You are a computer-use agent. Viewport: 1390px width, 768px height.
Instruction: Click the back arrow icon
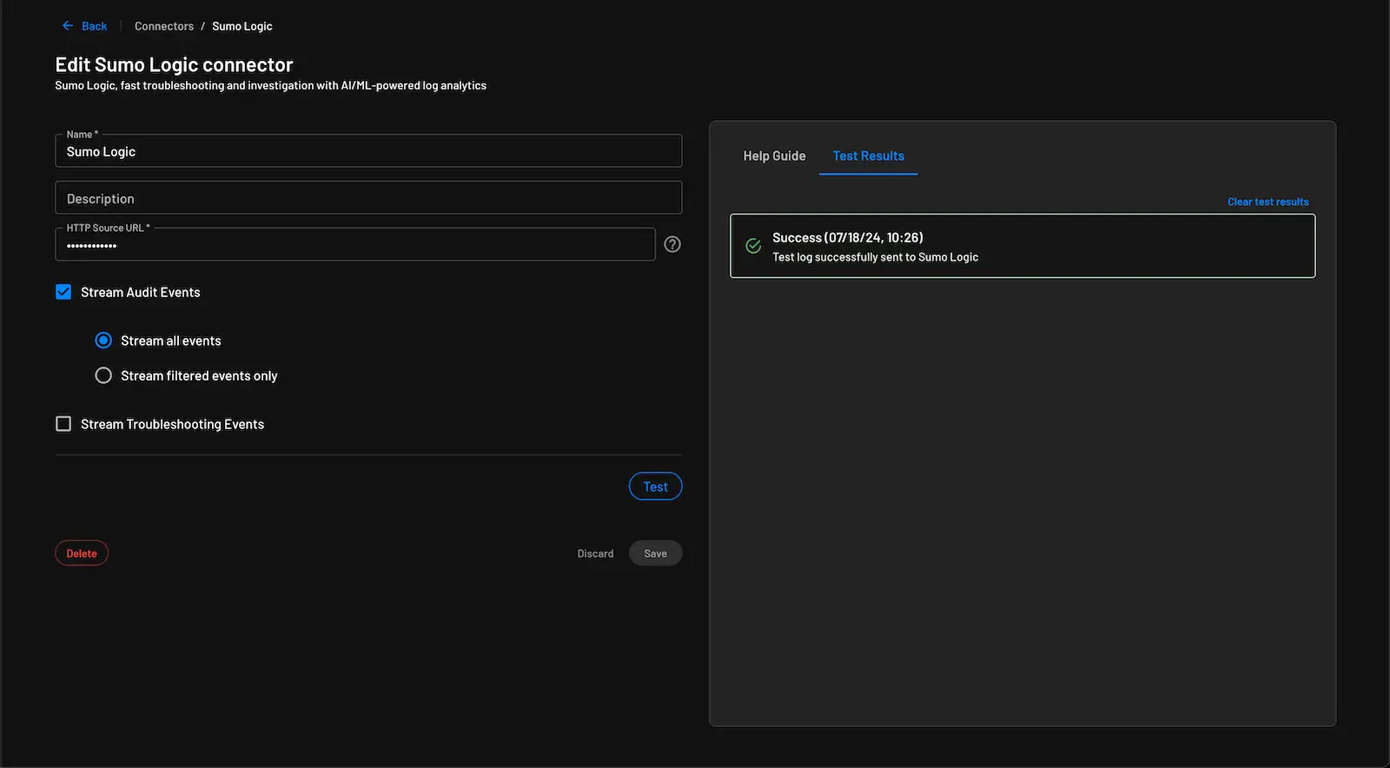tap(68, 26)
